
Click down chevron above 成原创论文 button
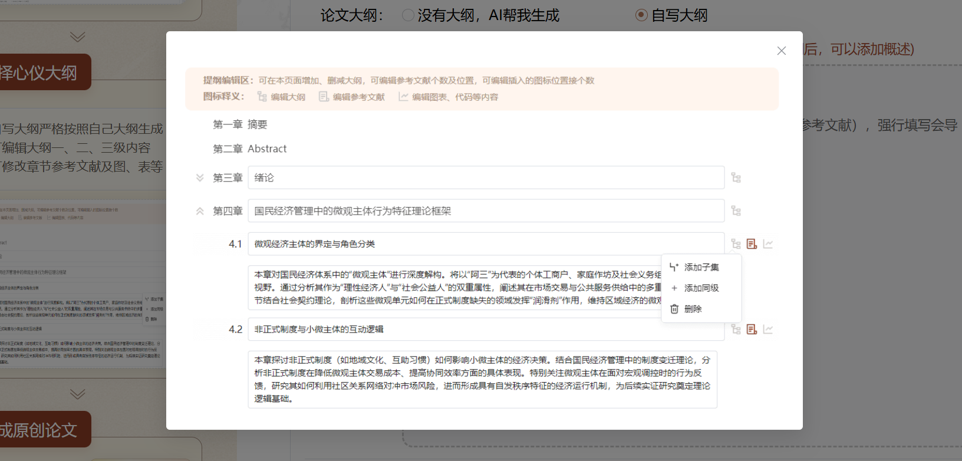tap(77, 394)
